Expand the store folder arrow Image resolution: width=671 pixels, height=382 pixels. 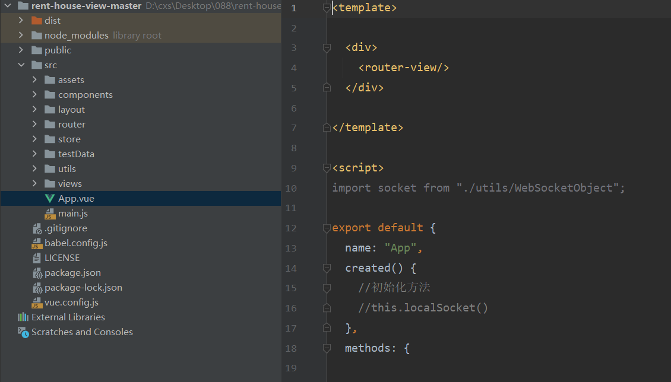coord(34,139)
